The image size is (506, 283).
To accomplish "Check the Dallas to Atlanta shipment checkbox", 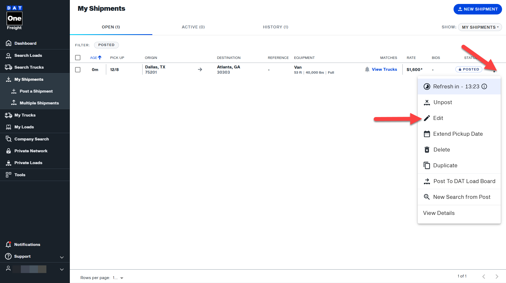I will click(78, 70).
